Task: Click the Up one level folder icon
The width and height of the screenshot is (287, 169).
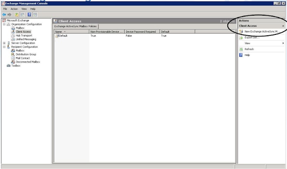Action: (17, 15)
